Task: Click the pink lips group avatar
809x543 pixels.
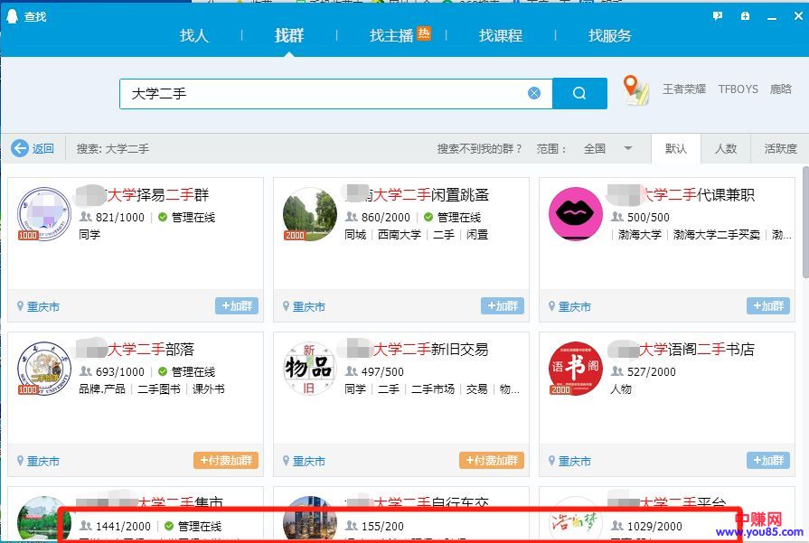Action: tap(575, 214)
